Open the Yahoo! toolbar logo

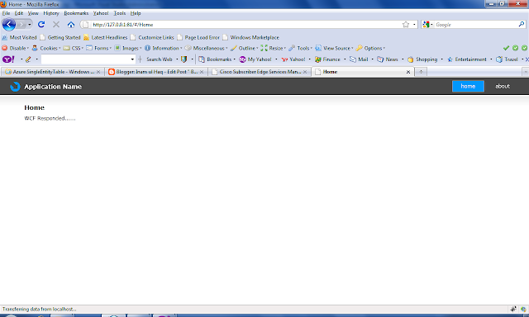[8, 59]
